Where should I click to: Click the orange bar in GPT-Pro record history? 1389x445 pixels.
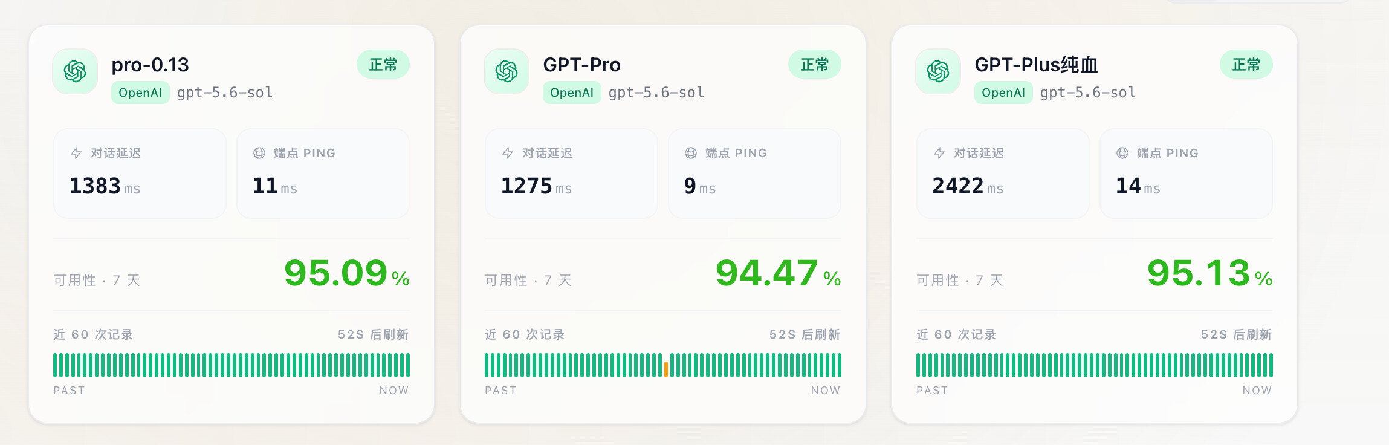[x=666, y=369]
